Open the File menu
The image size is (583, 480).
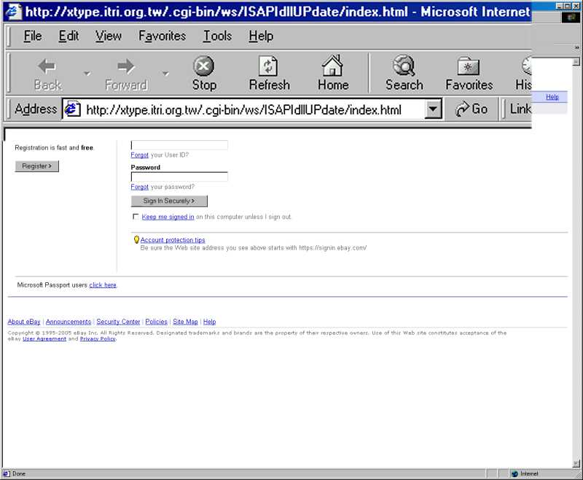[33, 36]
